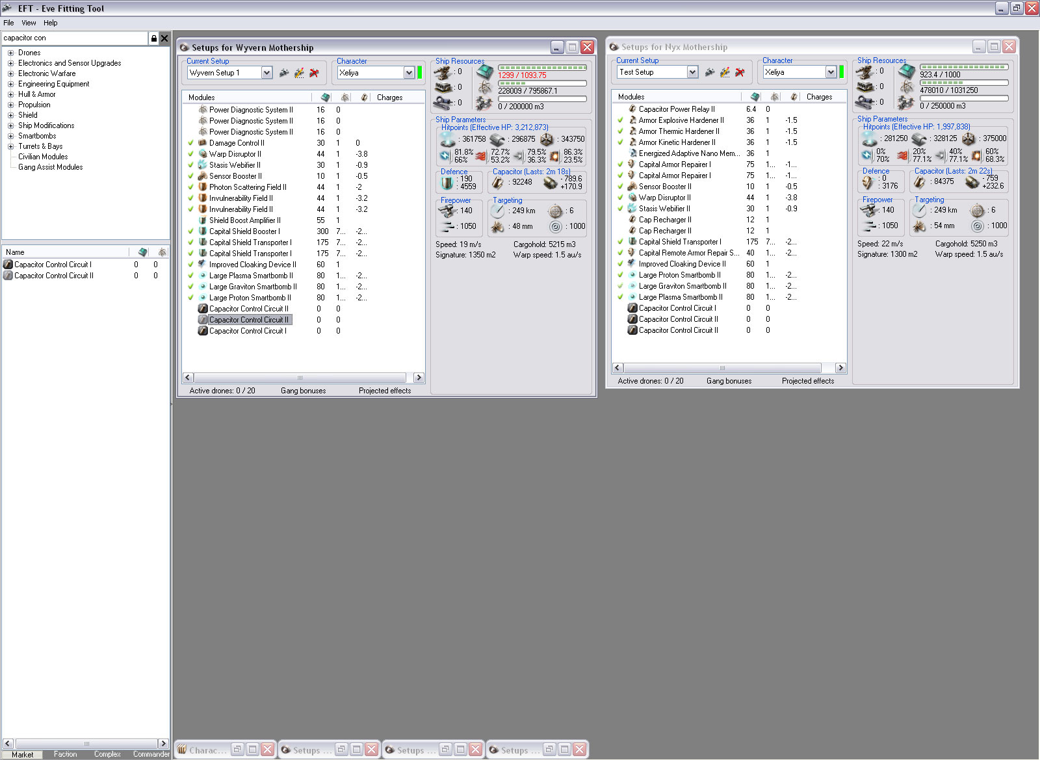Toggle Photon Scattering Field II checkmark
Viewport: 1040px width, 760px height.
(191, 187)
